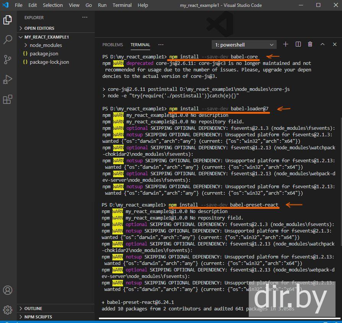Open the Explorer view in activity bar

click(8, 20)
